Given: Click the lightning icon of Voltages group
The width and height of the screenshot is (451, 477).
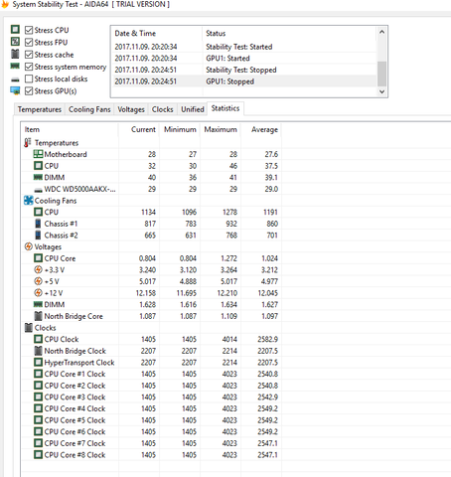Looking at the screenshot, I should [29, 246].
